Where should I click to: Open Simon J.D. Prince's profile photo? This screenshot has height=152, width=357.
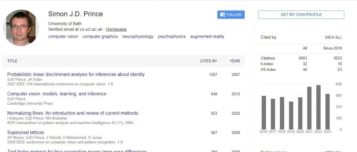(21, 27)
